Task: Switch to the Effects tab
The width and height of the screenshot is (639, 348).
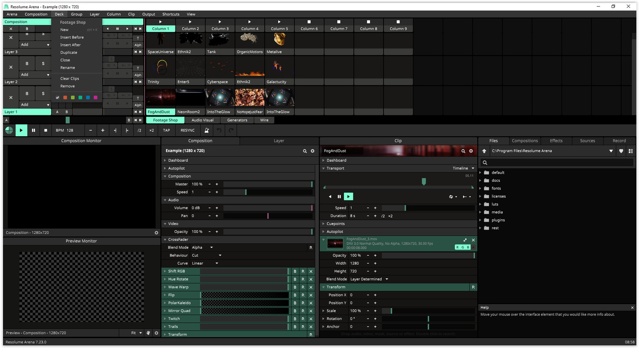Action: 556,141
